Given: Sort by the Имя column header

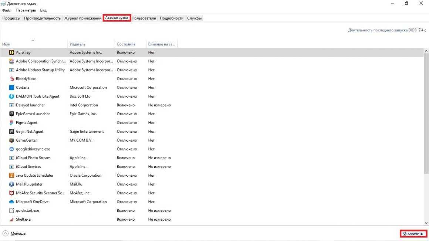Looking at the screenshot, I should 34,44.
